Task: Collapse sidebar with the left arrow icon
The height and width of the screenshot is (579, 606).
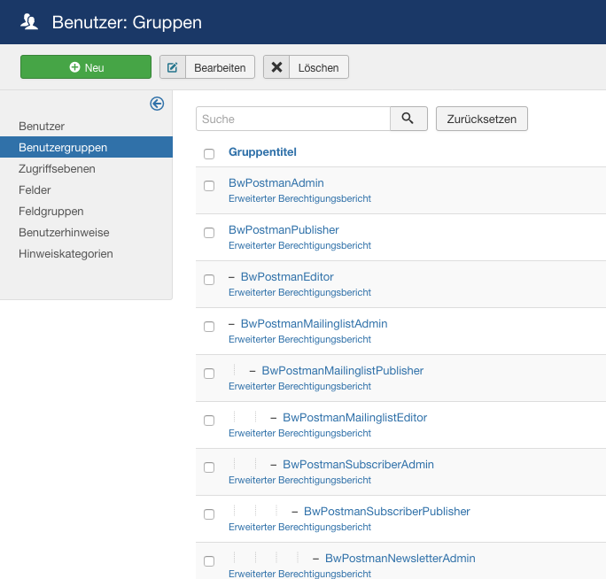Action: pos(157,104)
